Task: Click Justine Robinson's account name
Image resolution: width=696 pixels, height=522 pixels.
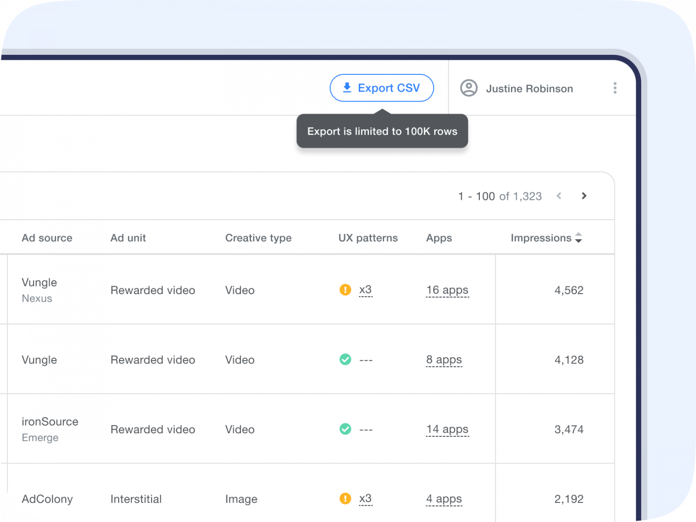Action: pyautogui.click(x=529, y=88)
